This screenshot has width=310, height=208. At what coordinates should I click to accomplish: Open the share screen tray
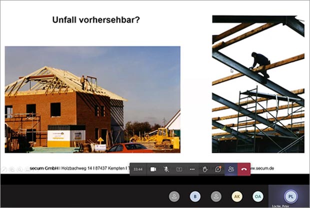(179, 169)
